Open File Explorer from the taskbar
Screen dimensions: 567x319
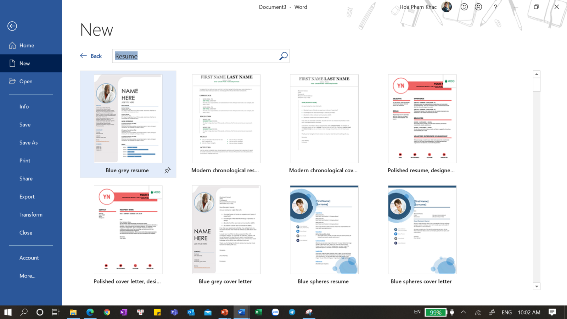pyautogui.click(x=73, y=312)
